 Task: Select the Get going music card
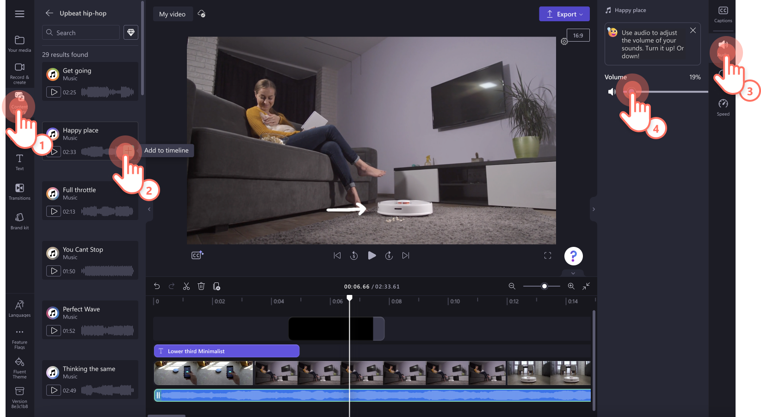point(90,81)
